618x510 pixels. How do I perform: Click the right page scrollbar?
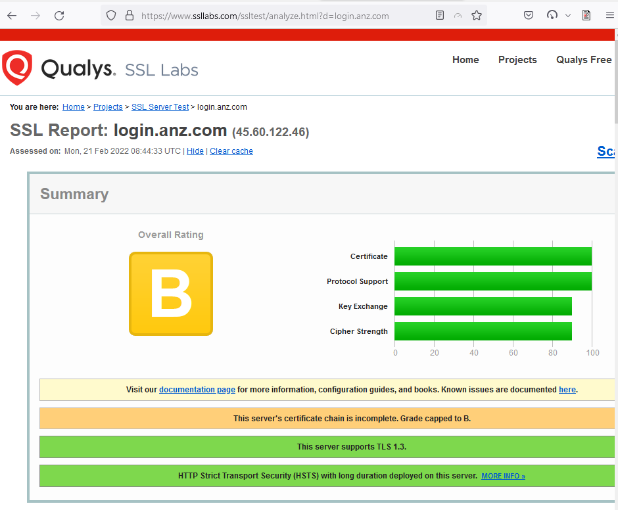pos(615,263)
